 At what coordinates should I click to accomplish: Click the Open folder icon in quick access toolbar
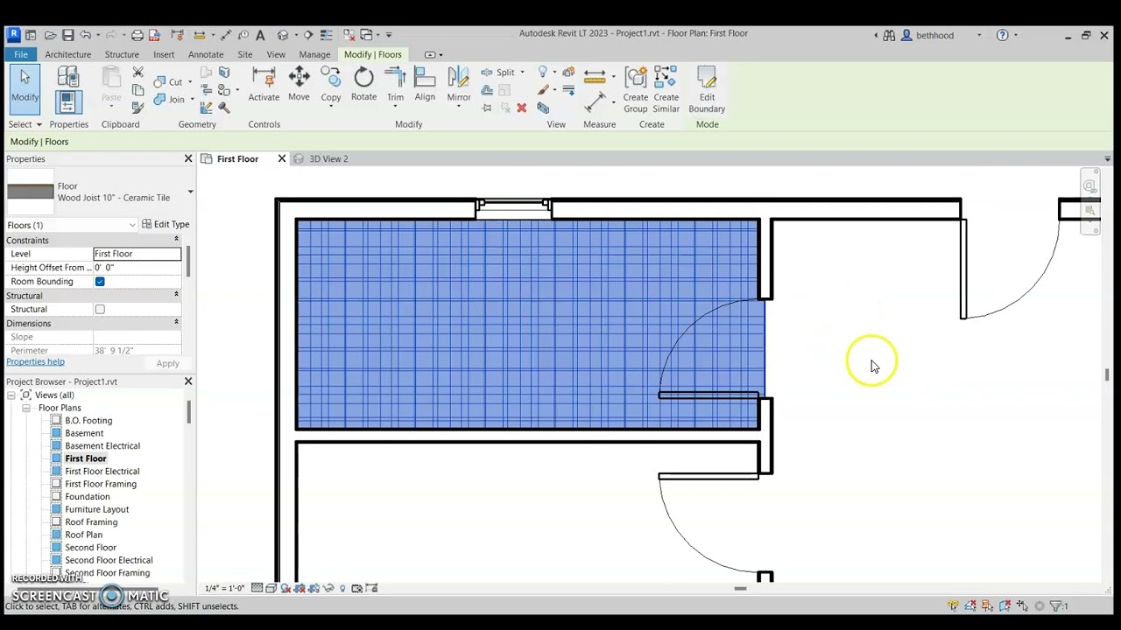pyautogui.click(x=50, y=35)
